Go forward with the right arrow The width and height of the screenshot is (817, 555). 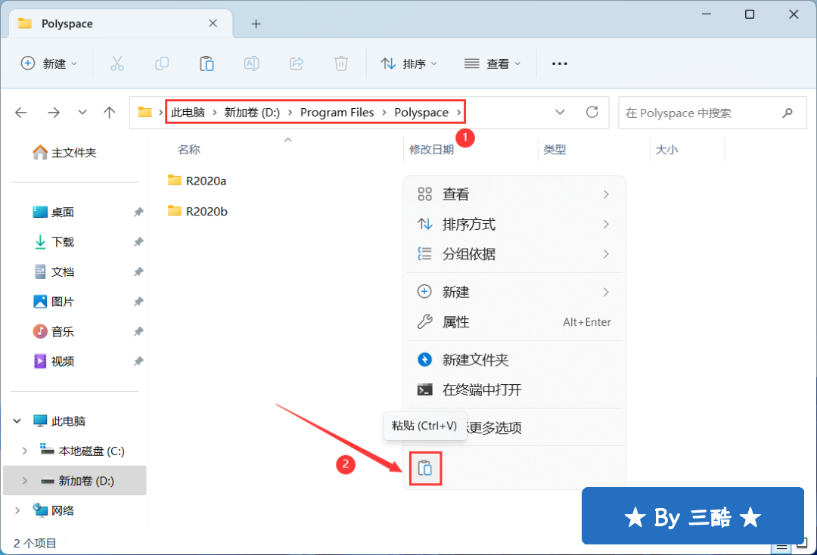tap(54, 113)
